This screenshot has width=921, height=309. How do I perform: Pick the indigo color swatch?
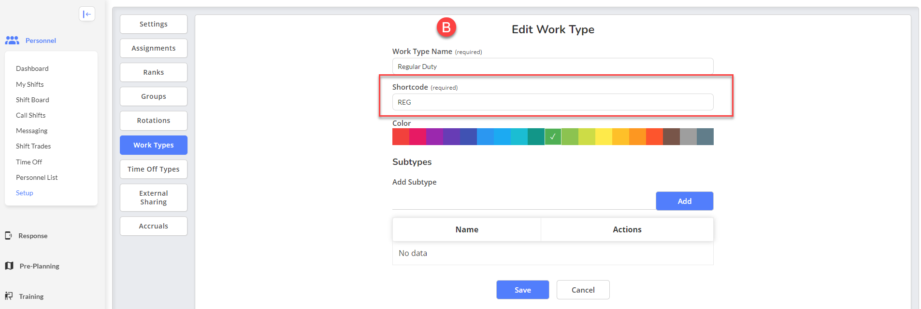(x=468, y=137)
